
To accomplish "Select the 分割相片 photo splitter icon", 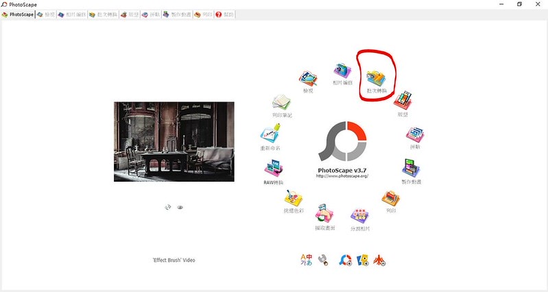I will tap(360, 217).
